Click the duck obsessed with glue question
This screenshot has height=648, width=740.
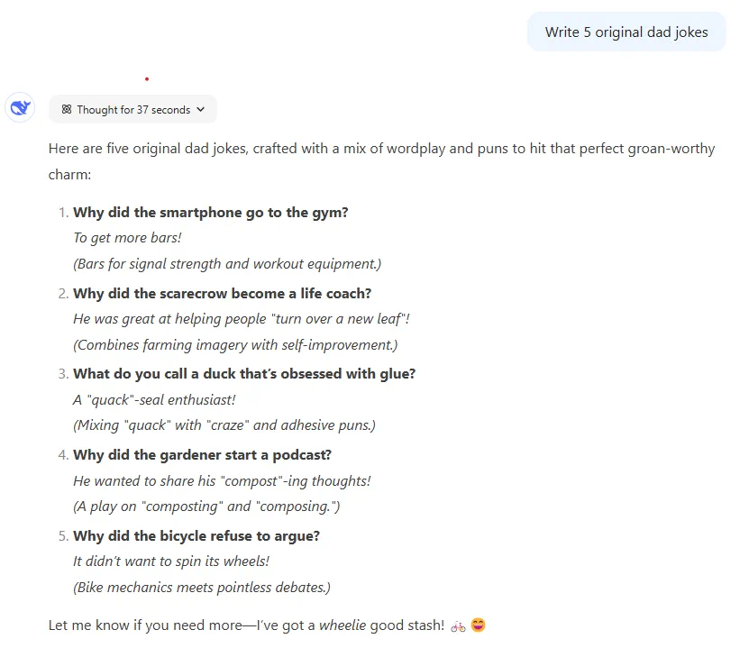pyautogui.click(x=244, y=374)
